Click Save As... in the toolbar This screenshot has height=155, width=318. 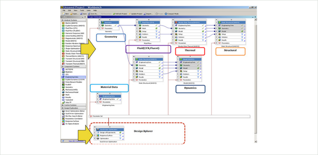point(93,14)
